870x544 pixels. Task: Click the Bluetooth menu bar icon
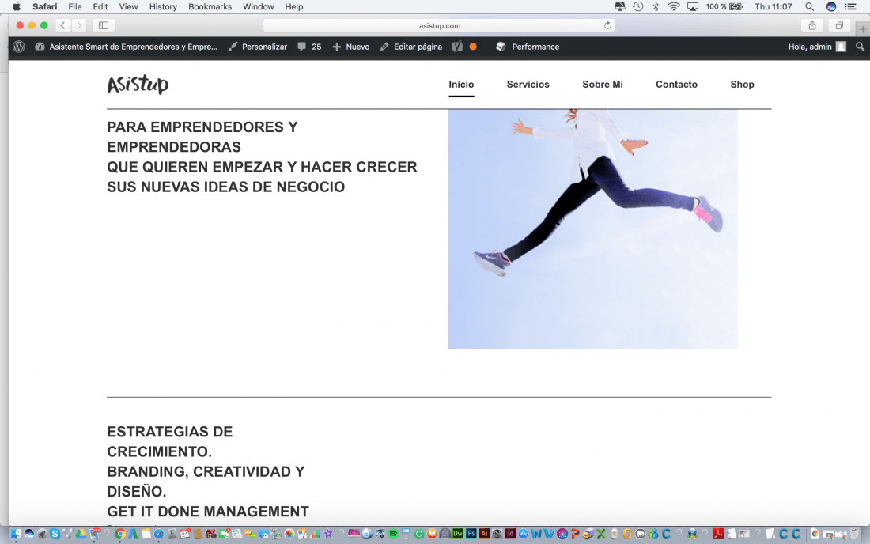point(656,6)
